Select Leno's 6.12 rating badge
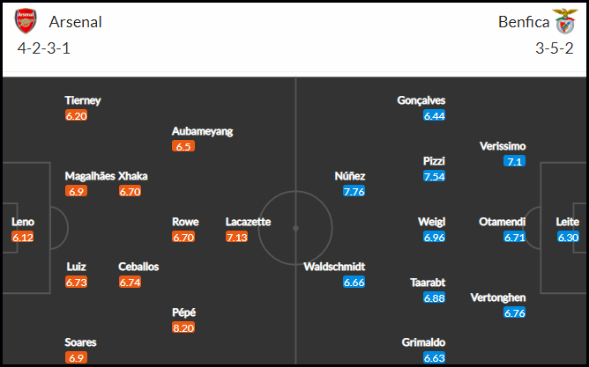 pyautogui.click(x=23, y=237)
